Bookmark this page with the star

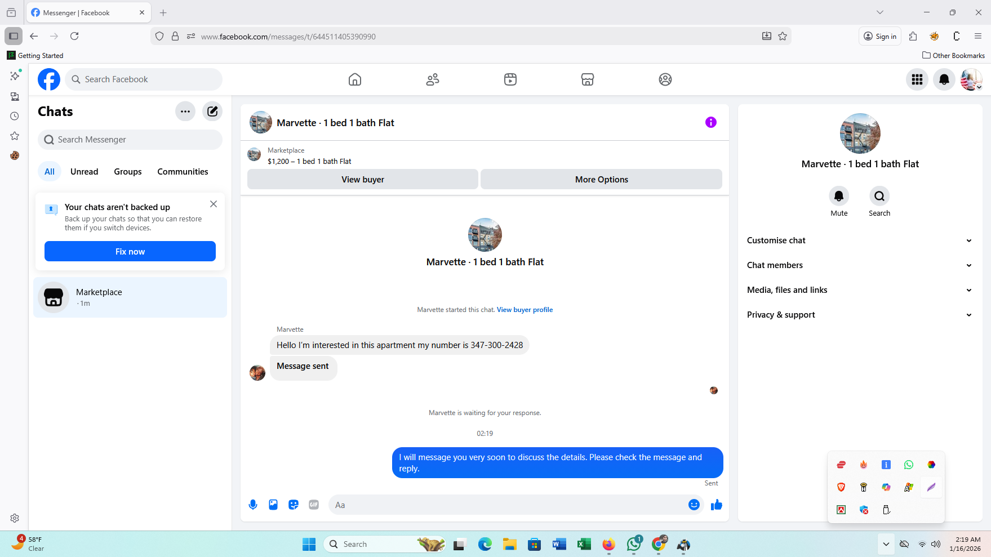[783, 36]
